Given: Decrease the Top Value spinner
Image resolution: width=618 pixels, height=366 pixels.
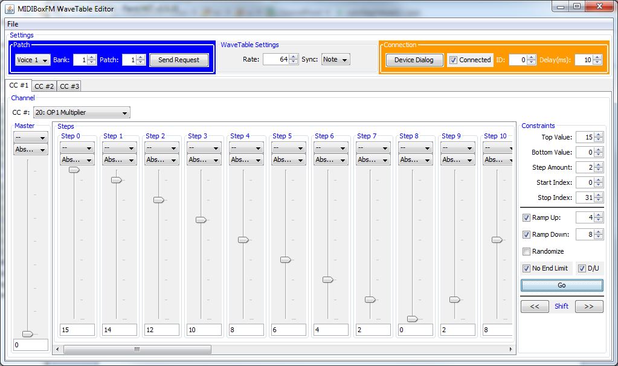Looking at the screenshot, I should point(598,140).
